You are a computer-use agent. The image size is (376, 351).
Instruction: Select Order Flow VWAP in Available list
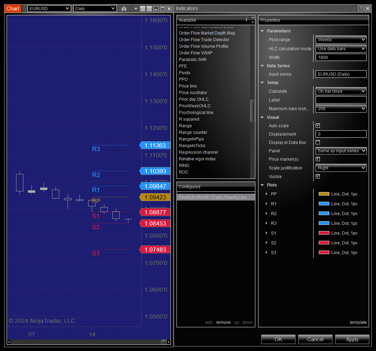click(x=195, y=53)
